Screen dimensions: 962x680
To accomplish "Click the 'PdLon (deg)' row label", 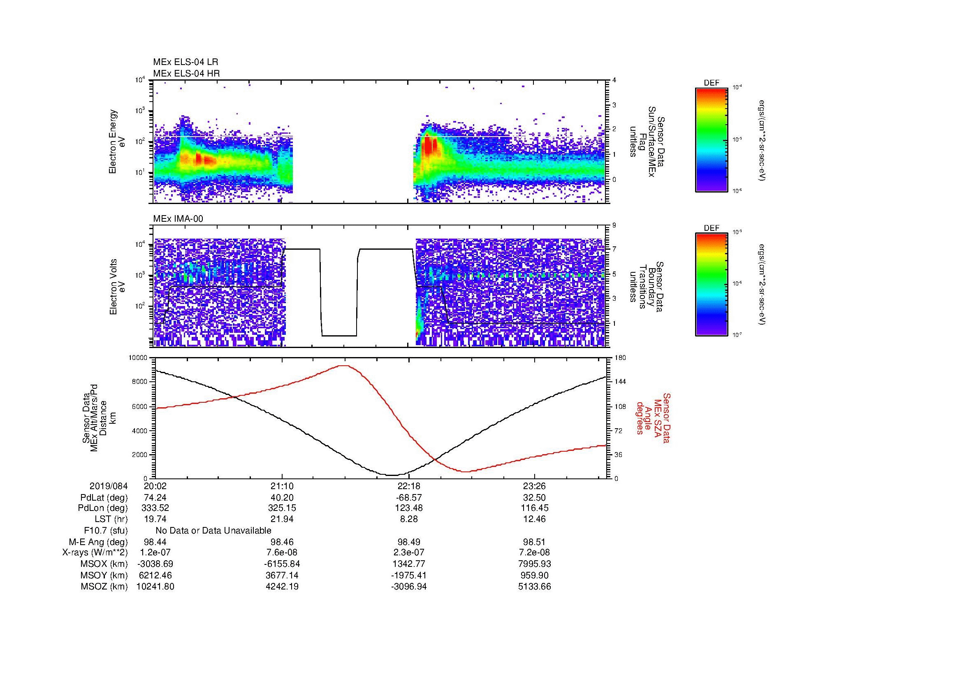I will tap(103, 508).
